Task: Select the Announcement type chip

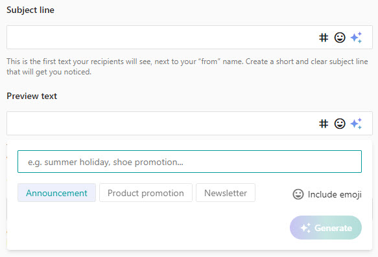Action: click(x=56, y=193)
